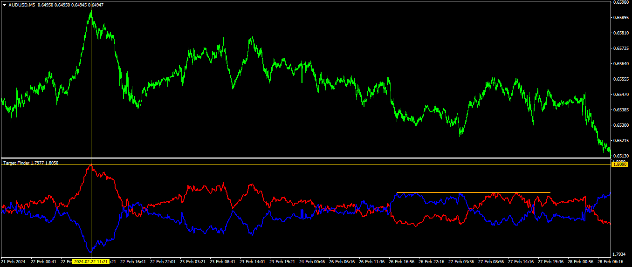Click the 1.7934 indicator scale label
Screen dimensions: 632x267
620,254
